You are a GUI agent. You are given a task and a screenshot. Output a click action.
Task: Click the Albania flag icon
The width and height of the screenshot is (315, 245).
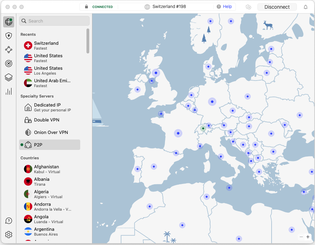click(28, 181)
